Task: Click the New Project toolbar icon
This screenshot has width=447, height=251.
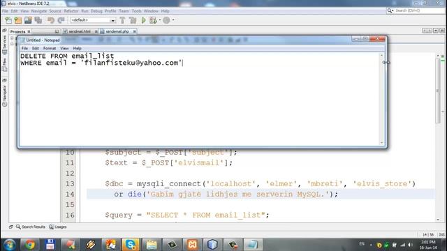Action: [18, 20]
